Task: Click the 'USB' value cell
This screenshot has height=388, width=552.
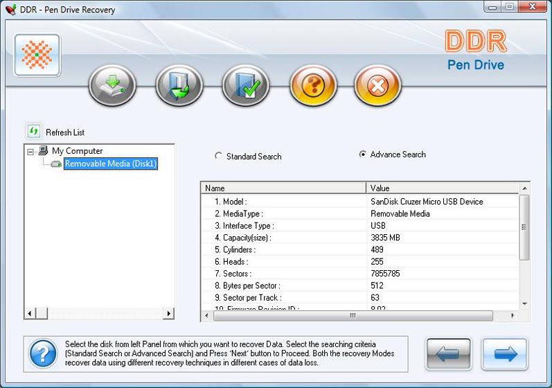Action: [x=378, y=226]
